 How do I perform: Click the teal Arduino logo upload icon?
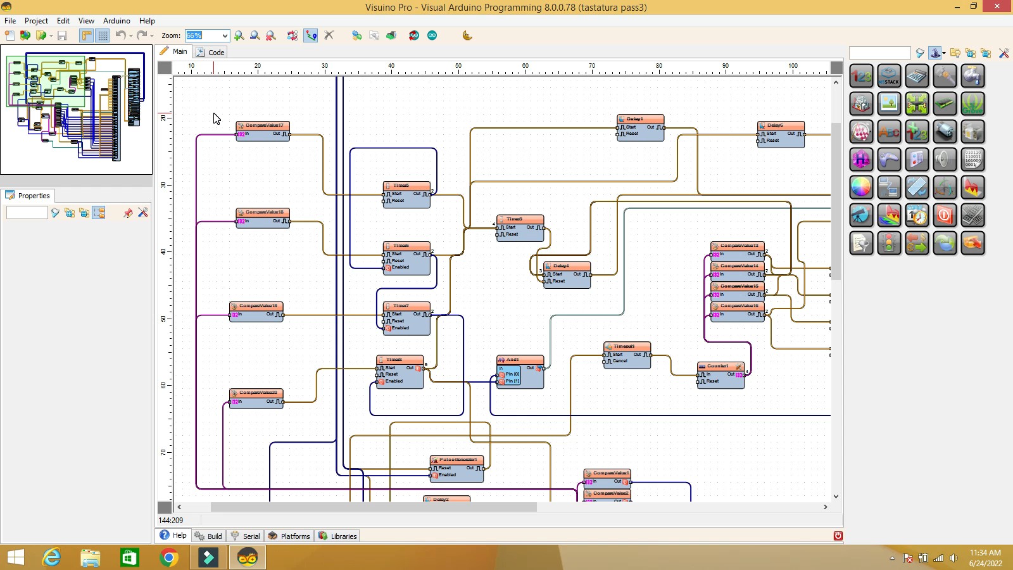[x=432, y=35]
